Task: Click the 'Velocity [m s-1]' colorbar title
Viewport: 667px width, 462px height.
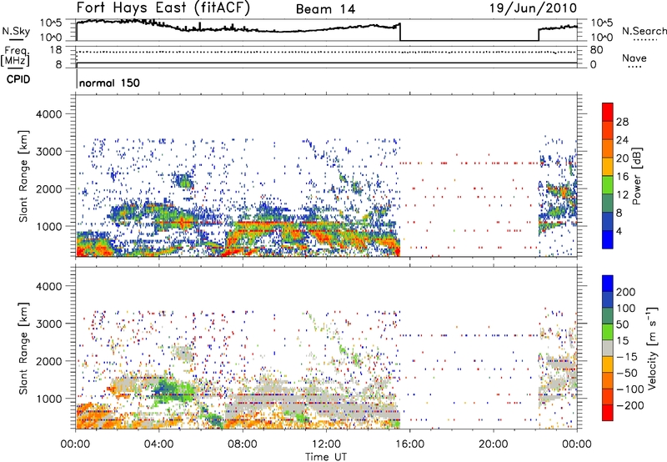Action: tap(652, 348)
